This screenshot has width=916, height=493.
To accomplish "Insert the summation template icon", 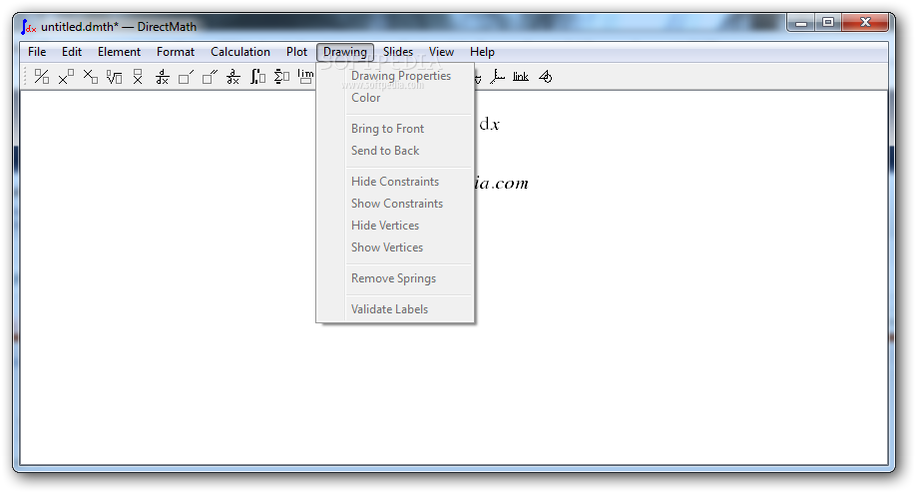I will click(281, 77).
